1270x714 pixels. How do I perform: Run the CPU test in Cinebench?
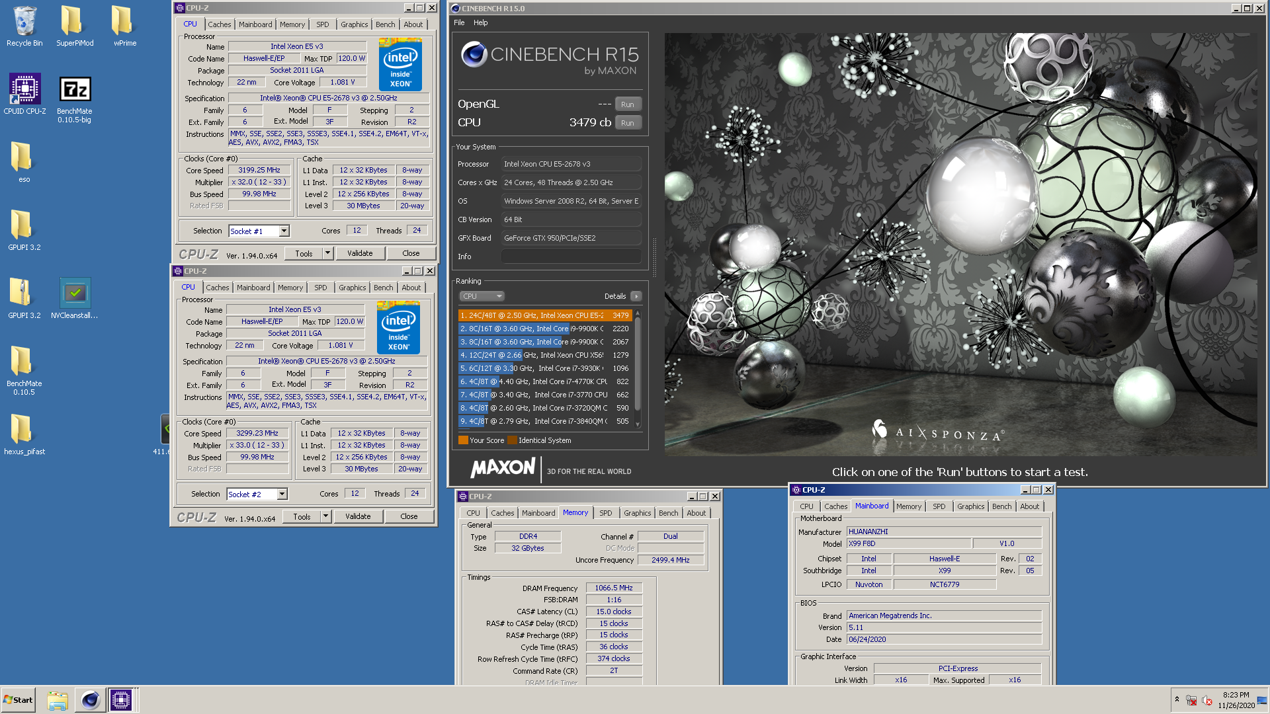tap(628, 123)
